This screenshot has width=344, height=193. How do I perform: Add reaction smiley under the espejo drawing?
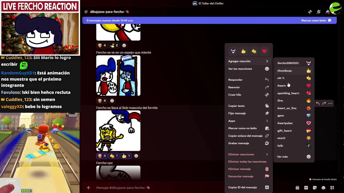click(x=112, y=101)
